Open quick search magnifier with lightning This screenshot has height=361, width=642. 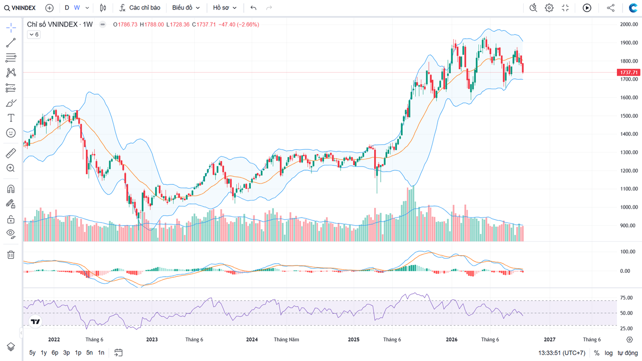coord(533,8)
